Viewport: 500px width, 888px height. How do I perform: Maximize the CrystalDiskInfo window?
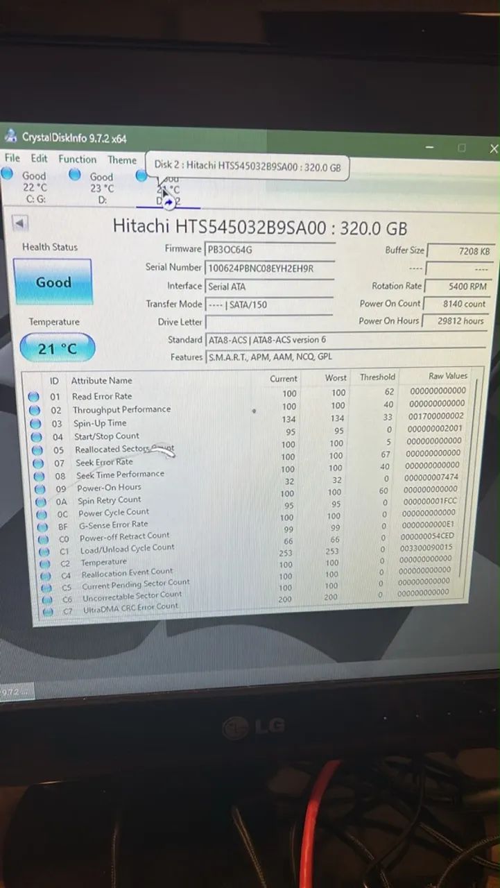pos(462,148)
